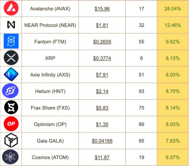Select the Frax Share black logo
The width and height of the screenshot is (189, 166).
pyautogui.click(x=11, y=107)
